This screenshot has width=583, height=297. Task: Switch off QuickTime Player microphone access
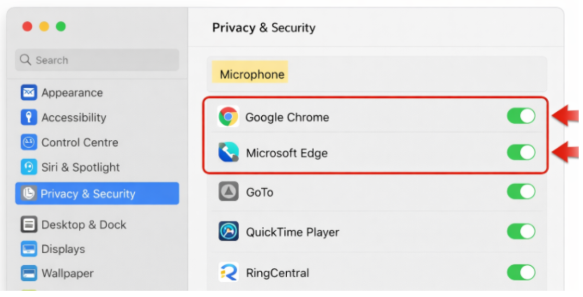click(521, 231)
